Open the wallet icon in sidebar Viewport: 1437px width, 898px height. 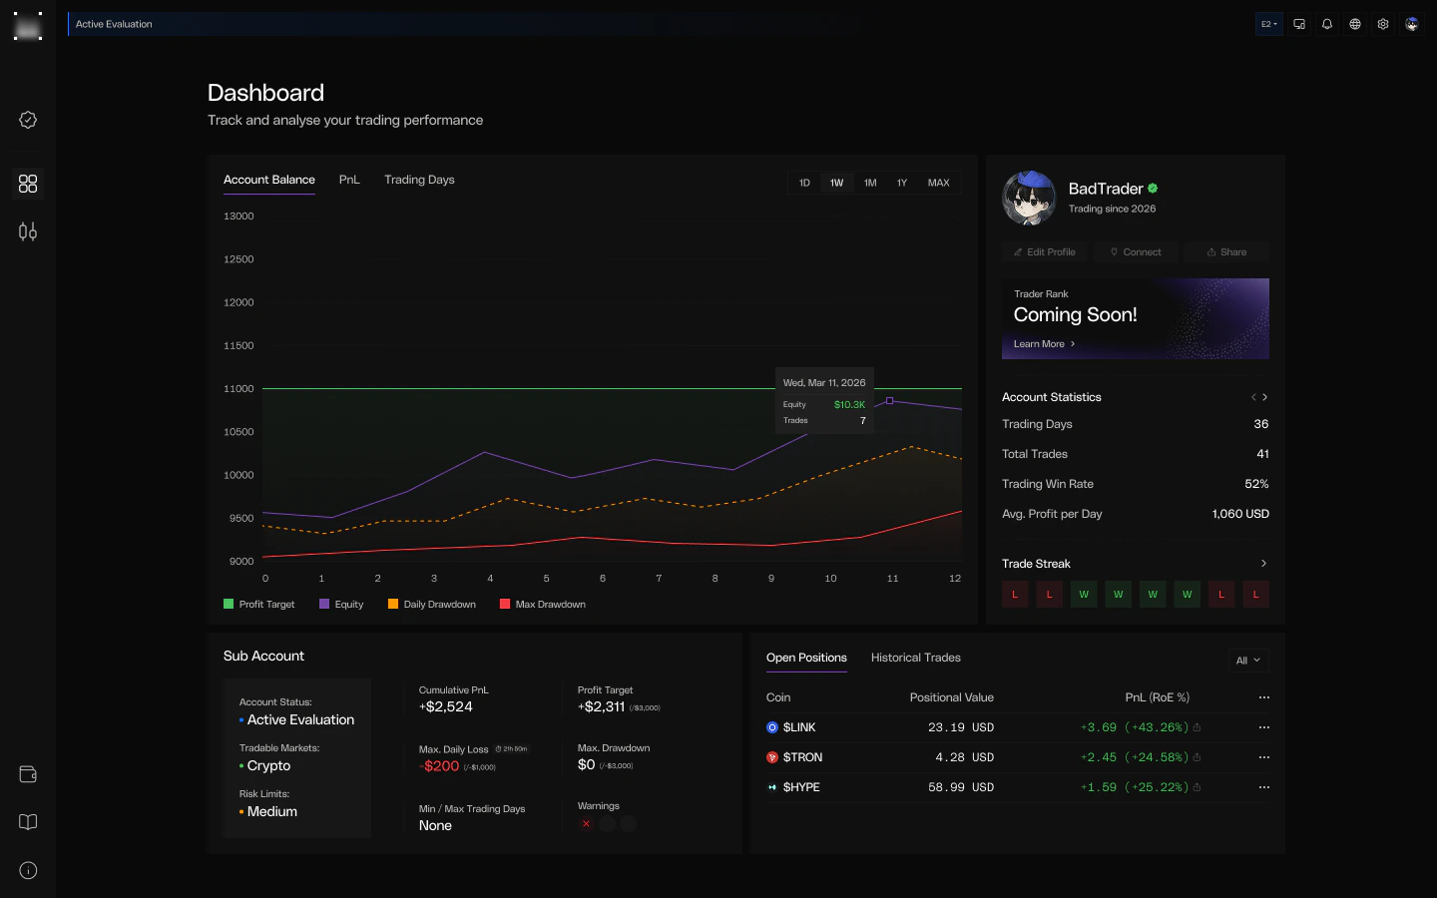(x=28, y=774)
